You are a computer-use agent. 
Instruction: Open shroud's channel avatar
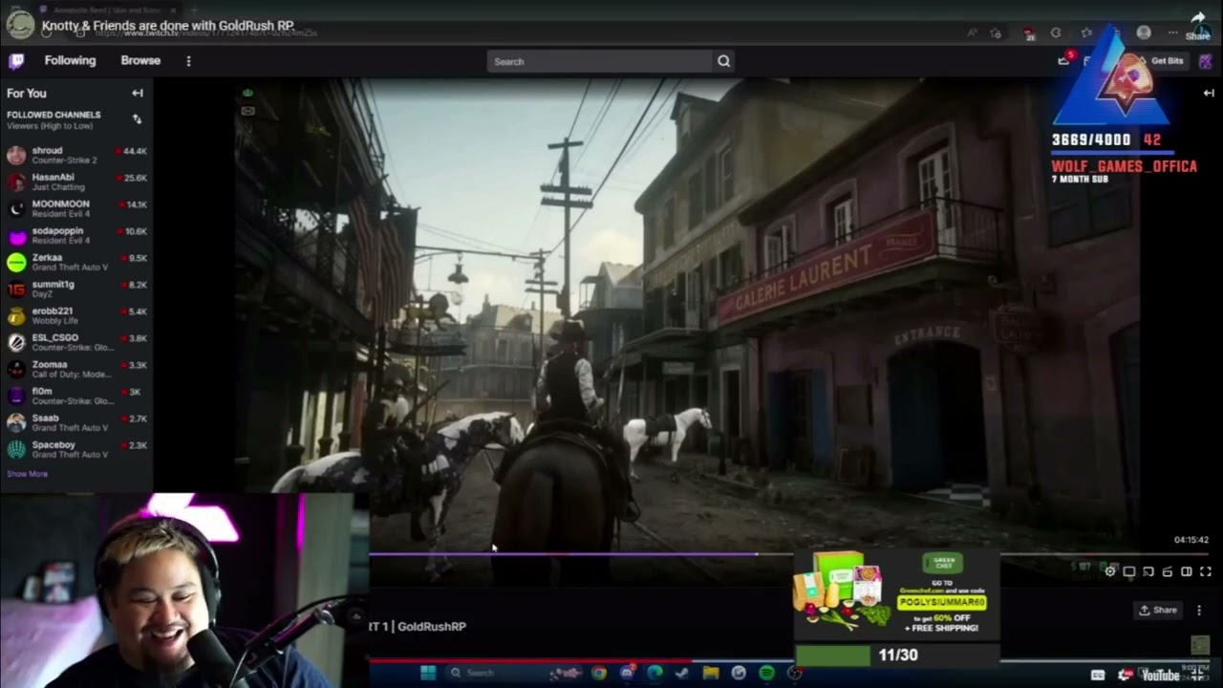(x=16, y=155)
